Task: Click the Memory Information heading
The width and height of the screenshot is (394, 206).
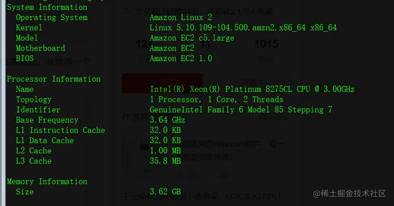Action: pyautogui.click(x=47, y=181)
